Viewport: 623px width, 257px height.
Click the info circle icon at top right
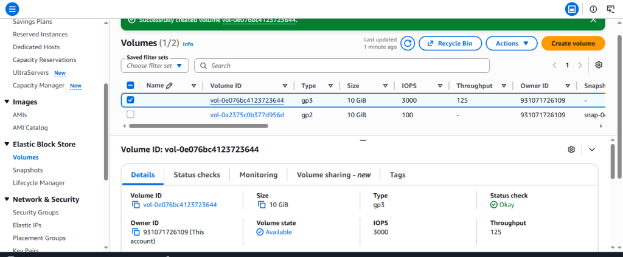point(593,9)
